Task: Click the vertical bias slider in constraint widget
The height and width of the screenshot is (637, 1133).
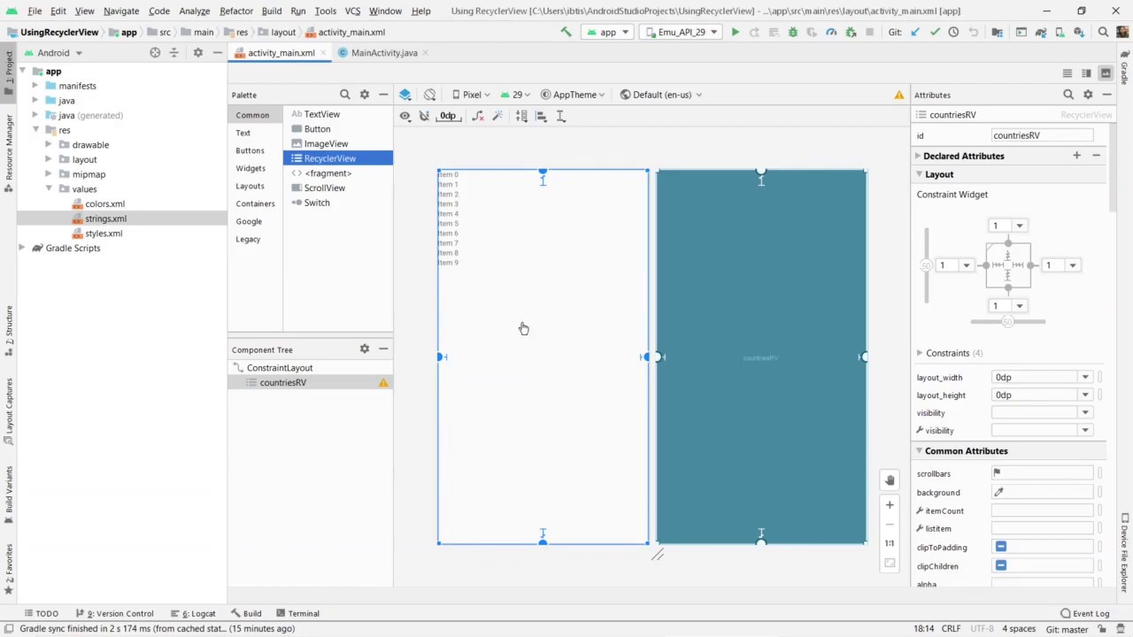Action: point(926,265)
